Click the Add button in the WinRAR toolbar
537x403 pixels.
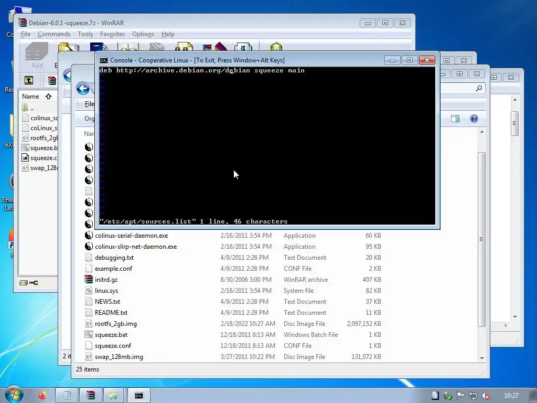[37, 56]
